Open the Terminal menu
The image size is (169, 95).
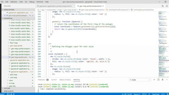pos(40,2)
